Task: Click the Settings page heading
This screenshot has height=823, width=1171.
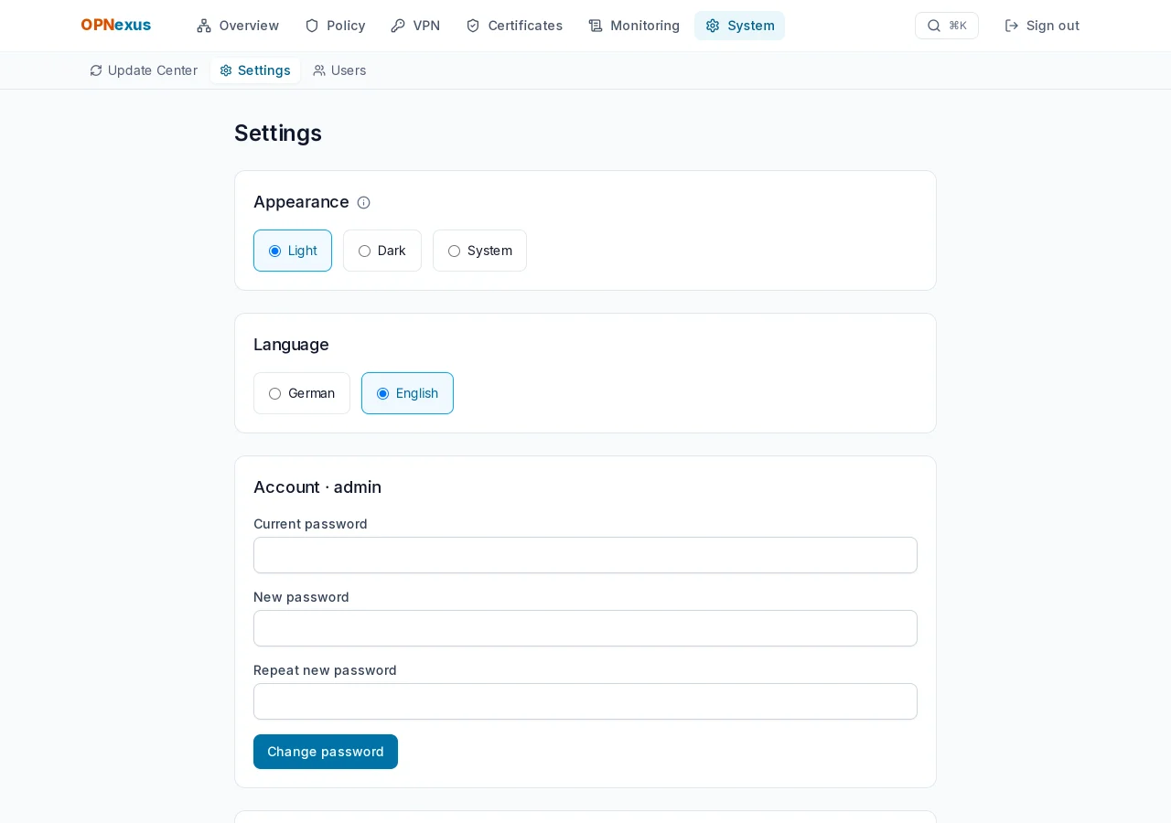Action: pos(278,134)
